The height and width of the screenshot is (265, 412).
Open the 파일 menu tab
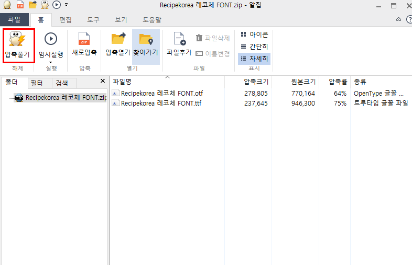pos(14,19)
